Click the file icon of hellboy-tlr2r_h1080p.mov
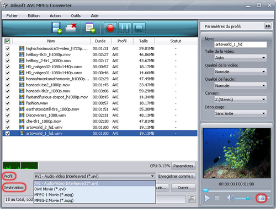This screenshot has height=209, width=276. [22, 54]
